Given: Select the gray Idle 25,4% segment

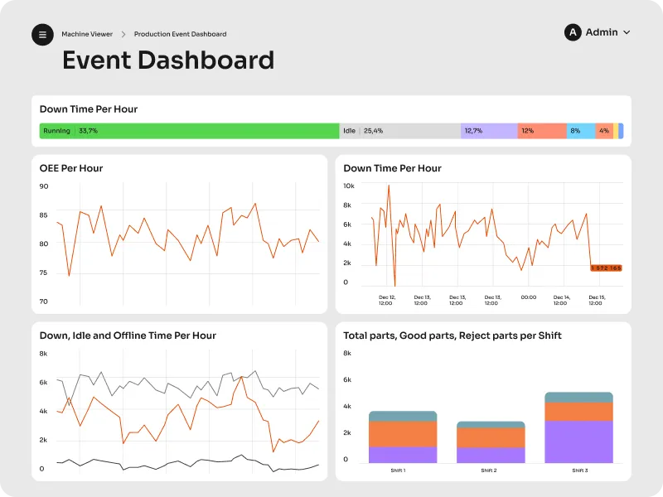Looking at the screenshot, I should click(400, 131).
